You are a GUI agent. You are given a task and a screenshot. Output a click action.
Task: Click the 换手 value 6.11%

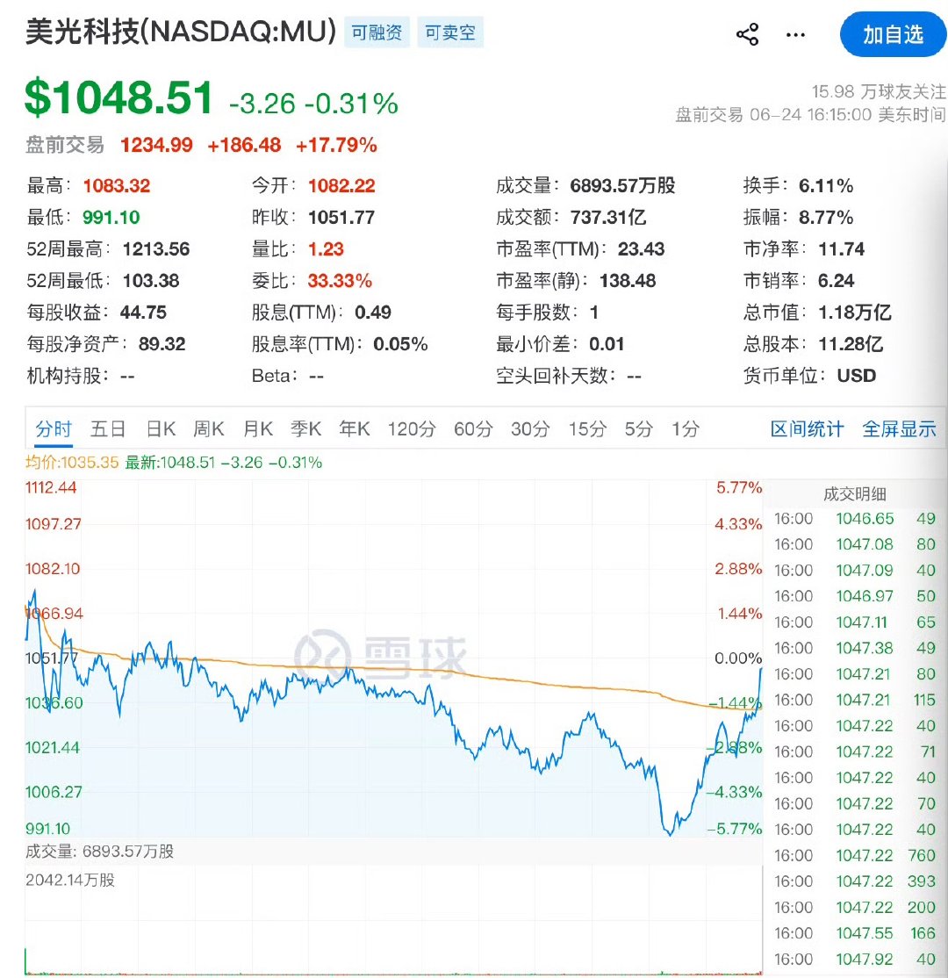click(826, 186)
